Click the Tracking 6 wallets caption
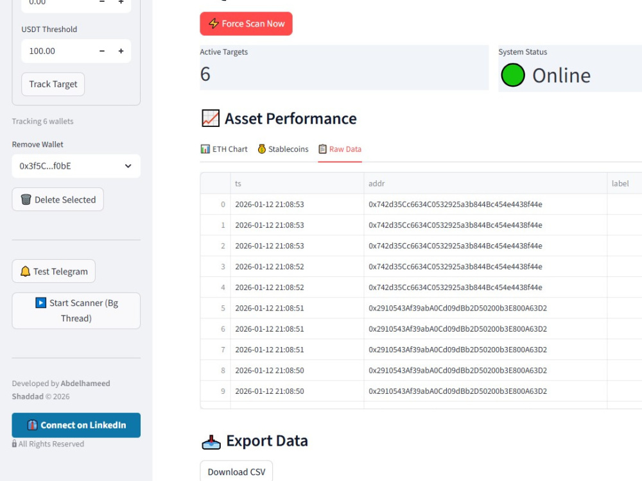The image size is (642, 481). point(42,121)
